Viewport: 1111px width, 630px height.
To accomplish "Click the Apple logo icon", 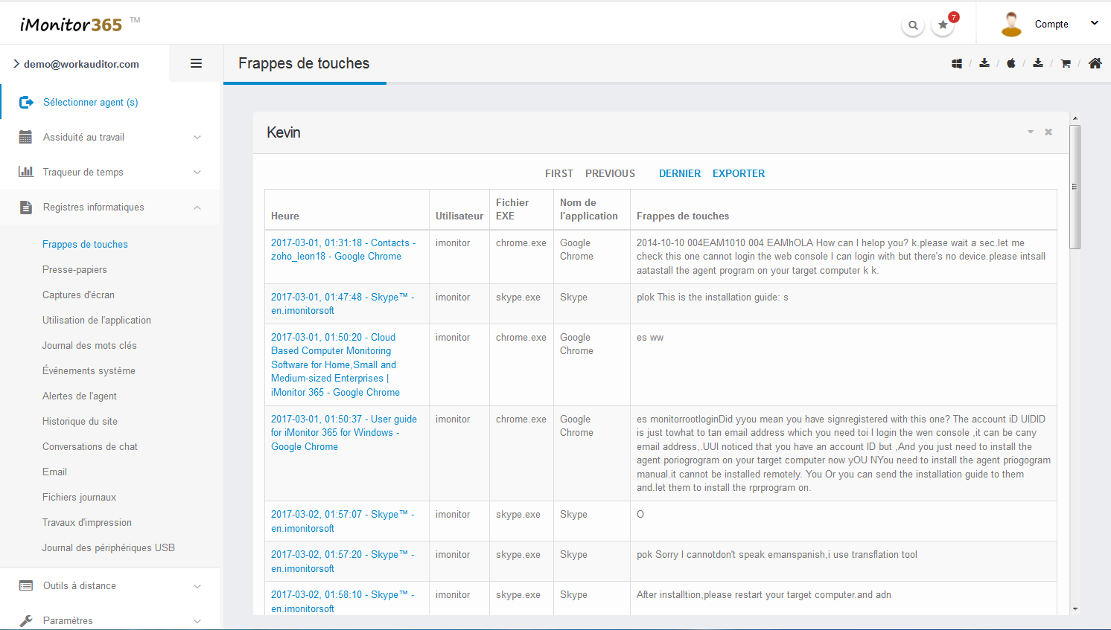I will pyautogui.click(x=1011, y=64).
